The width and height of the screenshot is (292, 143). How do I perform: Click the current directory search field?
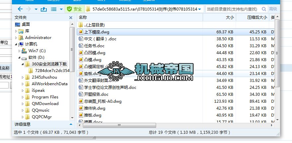coord(234,9)
